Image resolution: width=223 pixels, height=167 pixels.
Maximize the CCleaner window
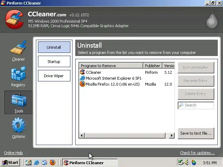pyautogui.click(x=213, y=3)
